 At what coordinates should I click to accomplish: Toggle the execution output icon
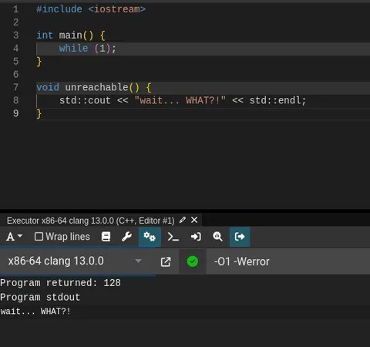coord(240,237)
